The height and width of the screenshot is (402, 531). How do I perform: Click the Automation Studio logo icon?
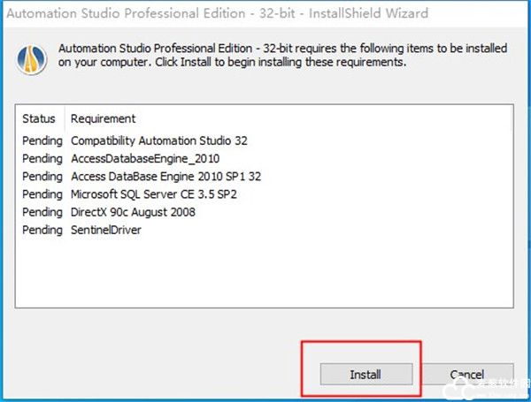tap(32, 59)
